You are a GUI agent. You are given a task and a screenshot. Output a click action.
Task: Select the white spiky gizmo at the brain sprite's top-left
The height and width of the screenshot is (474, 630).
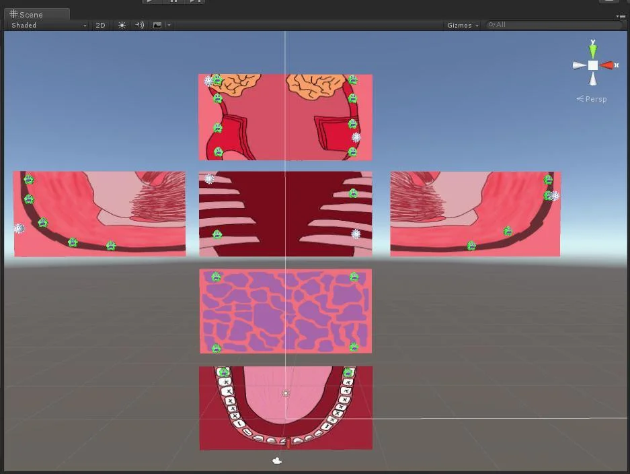coord(208,81)
